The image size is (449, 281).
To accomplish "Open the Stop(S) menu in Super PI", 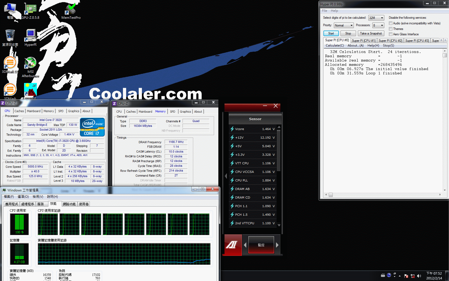I will [388, 45].
